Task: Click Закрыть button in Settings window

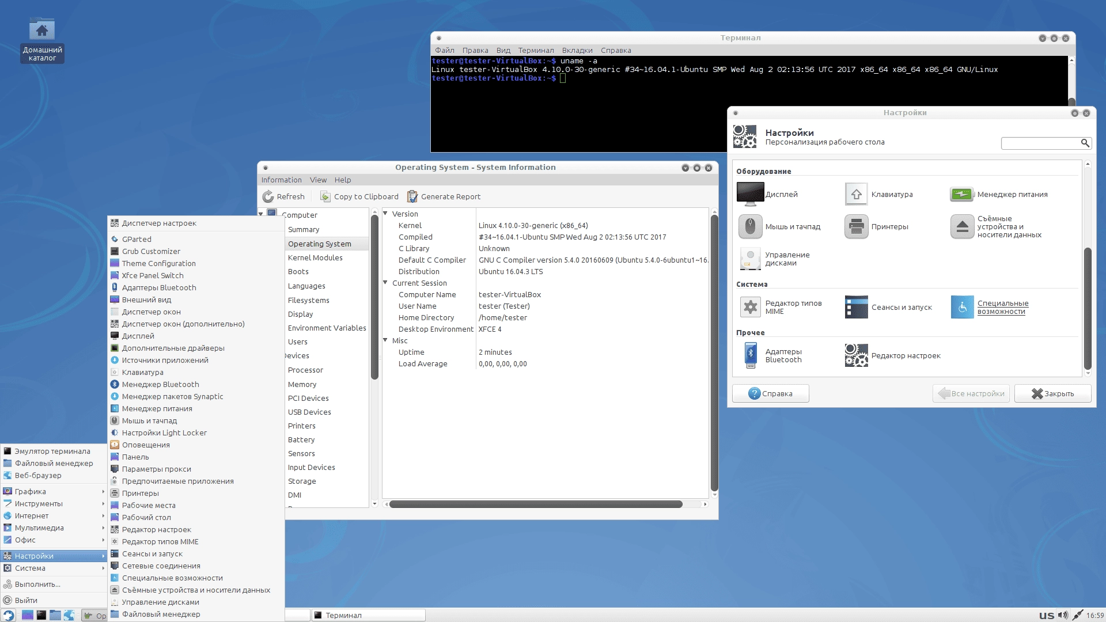Action: click(x=1052, y=393)
